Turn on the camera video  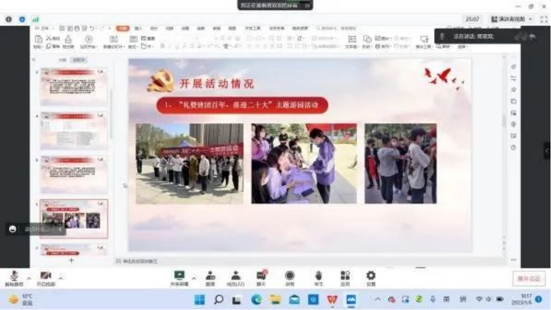(46, 277)
